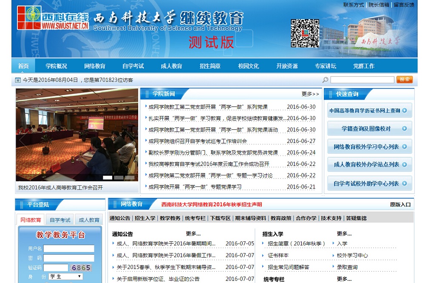Image resolution: width=425 pixels, height=283 pixels.
Task: Open 证书样本 link
Action: (x=278, y=255)
